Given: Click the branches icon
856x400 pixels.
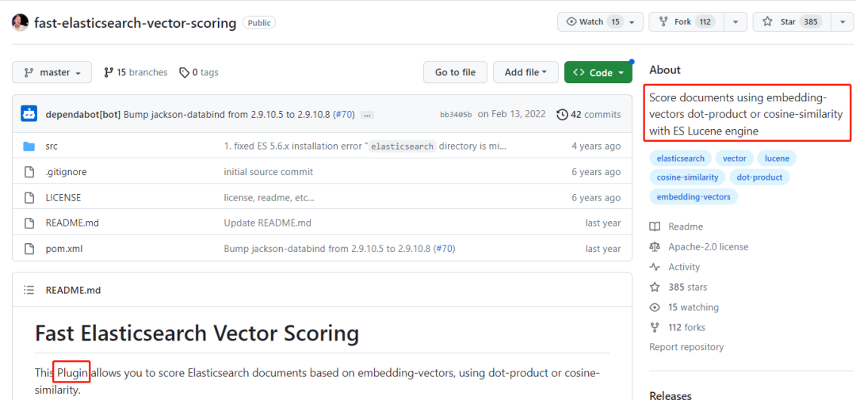Looking at the screenshot, I should pyautogui.click(x=109, y=73).
